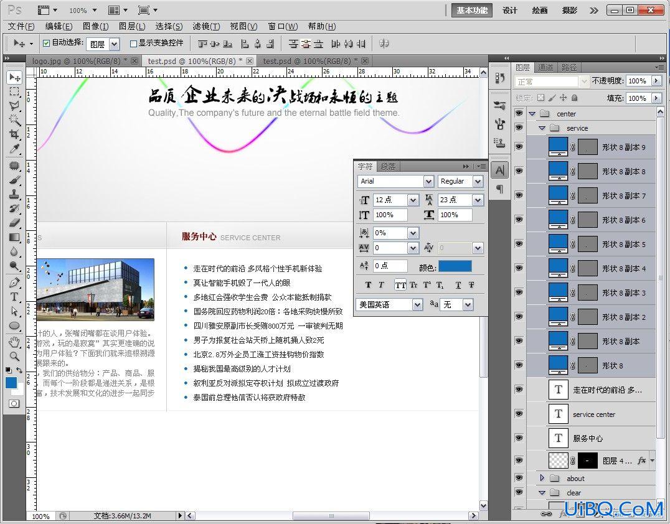Image resolution: width=670 pixels, height=524 pixels.
Task: Expand the about layer group
Action: pos(542,479)
